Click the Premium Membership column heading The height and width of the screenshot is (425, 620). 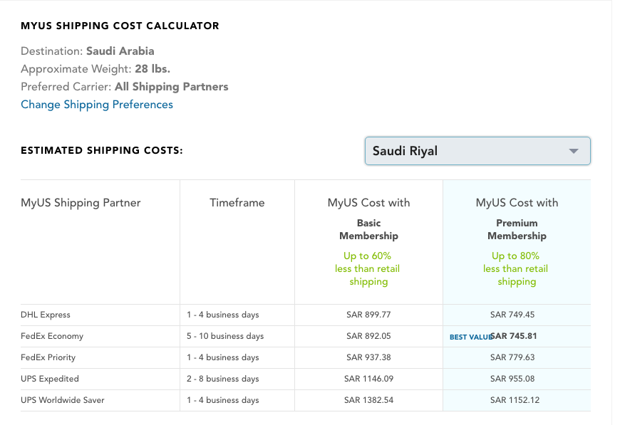coord(517,229)
